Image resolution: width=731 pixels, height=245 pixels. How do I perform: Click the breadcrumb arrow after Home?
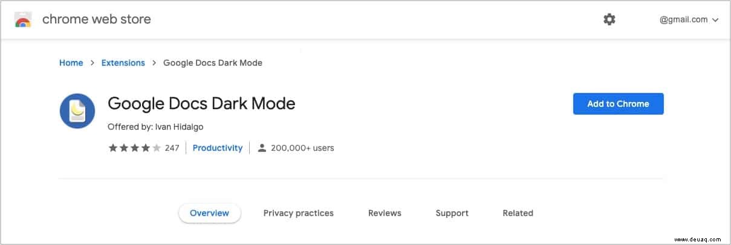(92, 63)
